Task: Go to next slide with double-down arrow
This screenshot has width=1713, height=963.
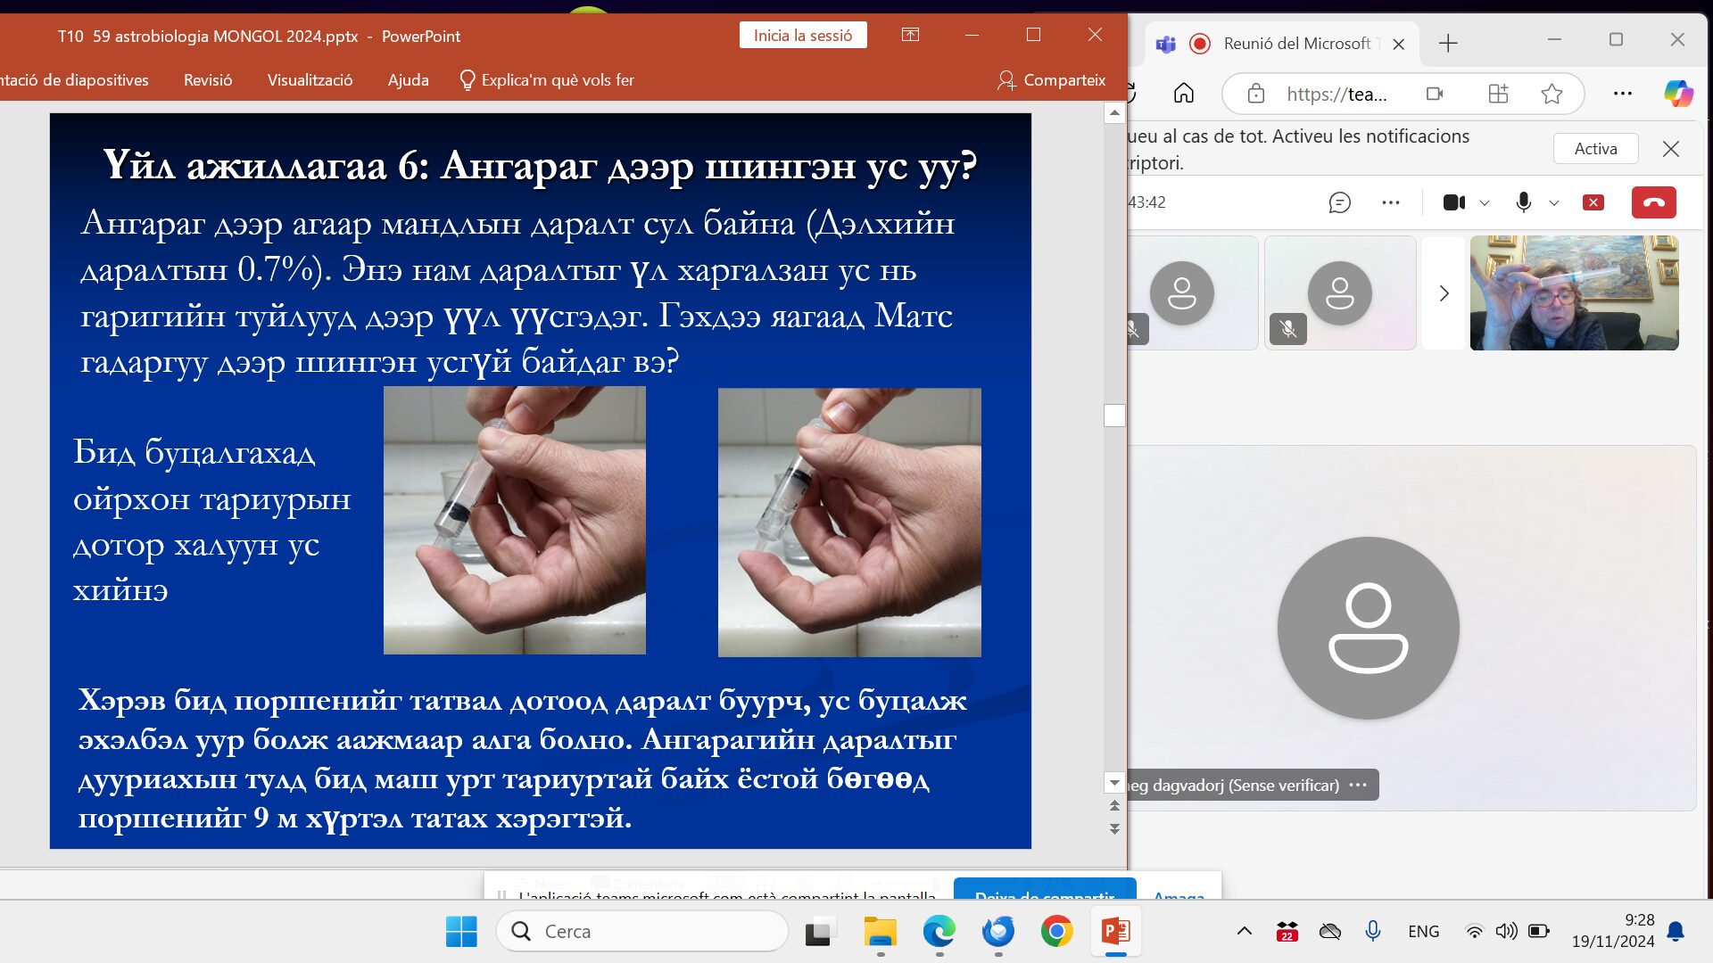Action: click(1114, 828)
